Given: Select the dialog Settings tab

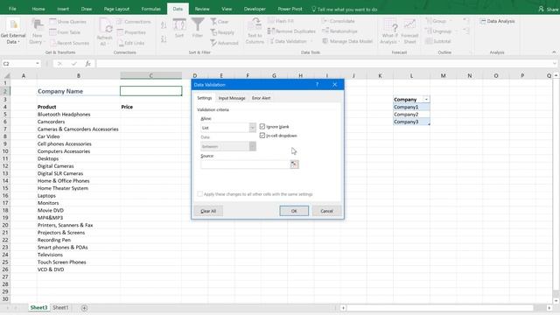Looking at the screenshot, I should click(x=204, y=98).
